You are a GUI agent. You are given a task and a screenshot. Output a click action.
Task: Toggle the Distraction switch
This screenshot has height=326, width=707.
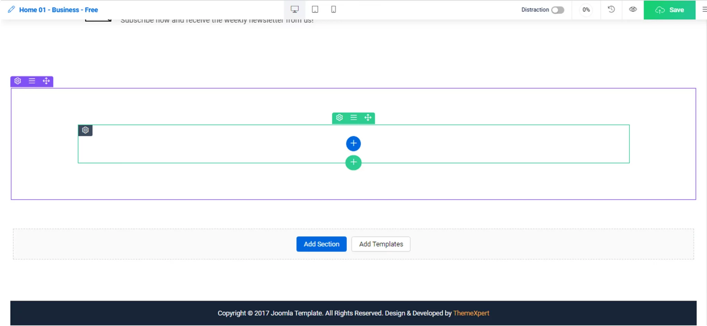click(x=558, y=10)
